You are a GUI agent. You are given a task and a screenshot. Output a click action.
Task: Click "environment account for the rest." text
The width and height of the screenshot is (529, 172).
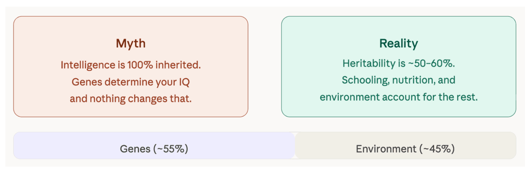click(398, 97)
